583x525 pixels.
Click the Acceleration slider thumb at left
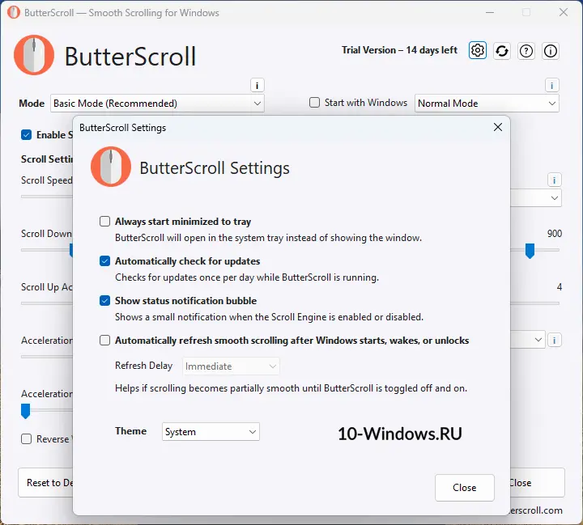pyautogui.click(x=25, y=411)
